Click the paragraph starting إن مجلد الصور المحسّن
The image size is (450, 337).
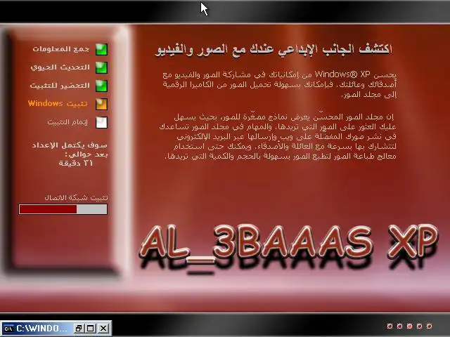[278, 136]
